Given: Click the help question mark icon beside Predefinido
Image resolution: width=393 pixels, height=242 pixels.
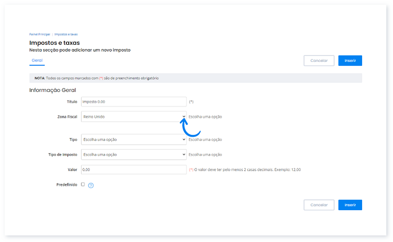Looking at the screenshot, I should tap(91, 185).
